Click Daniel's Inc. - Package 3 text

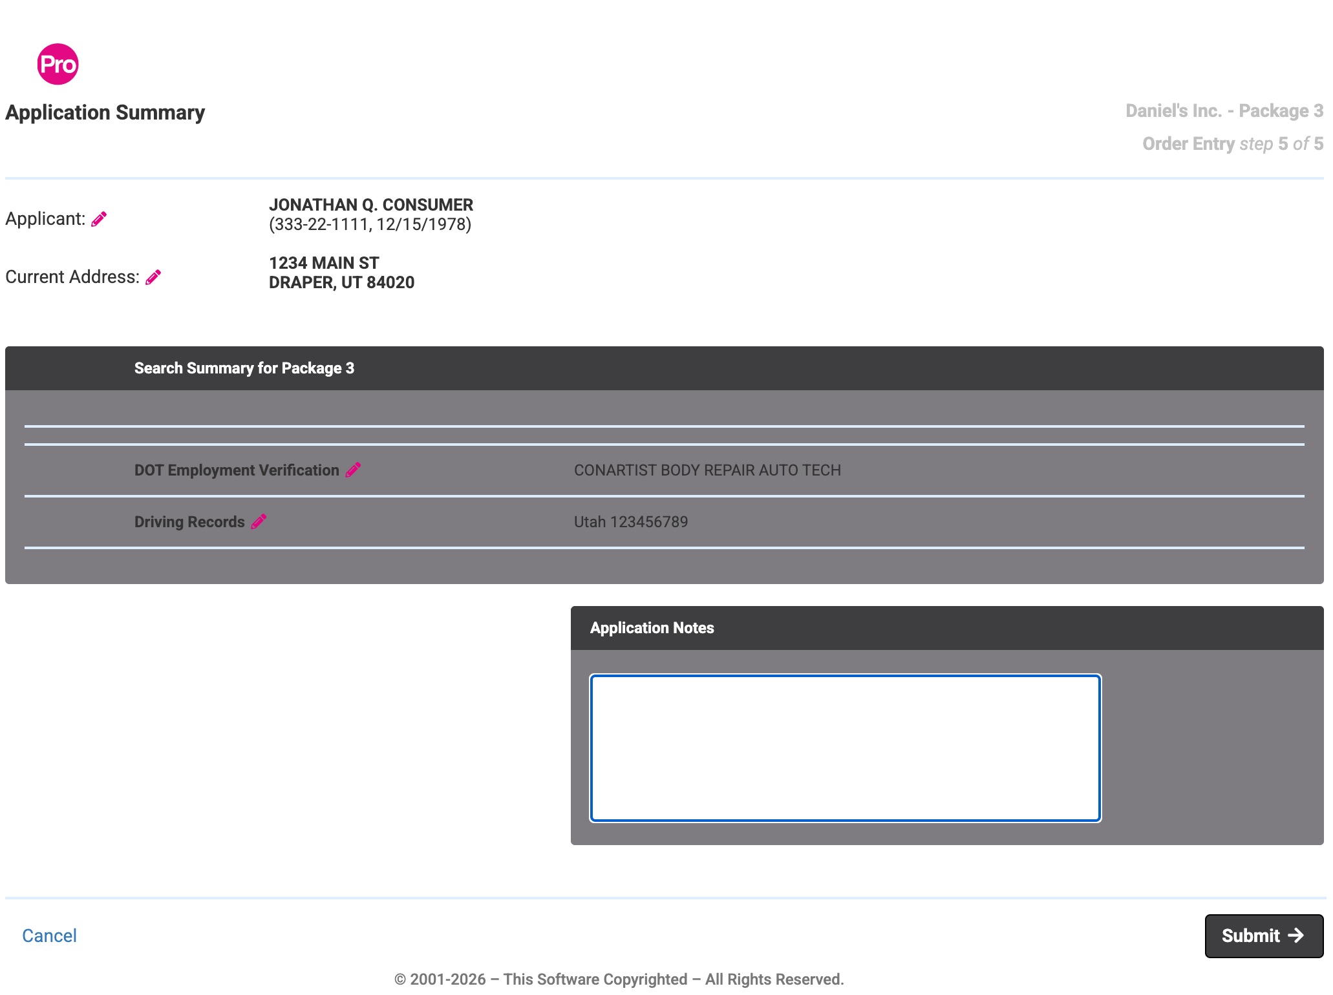click(1224, 110)
